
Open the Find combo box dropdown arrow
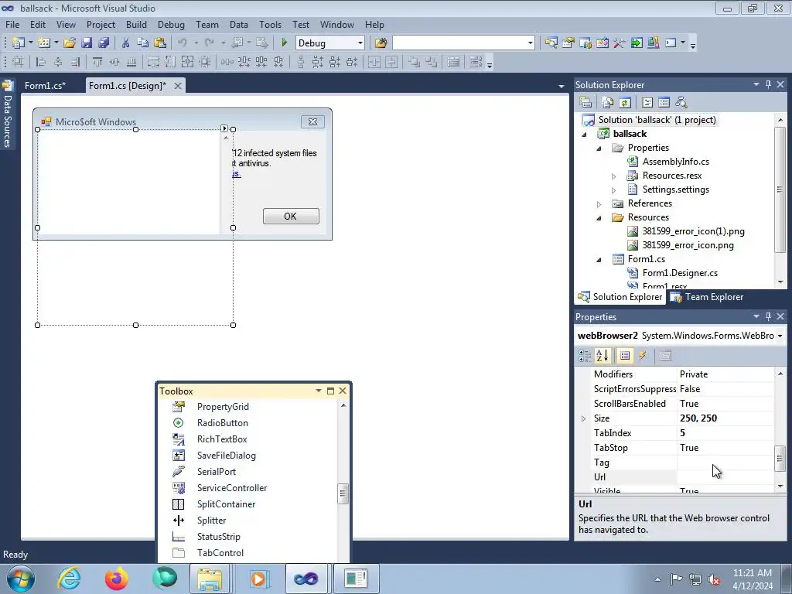[530, 43]
